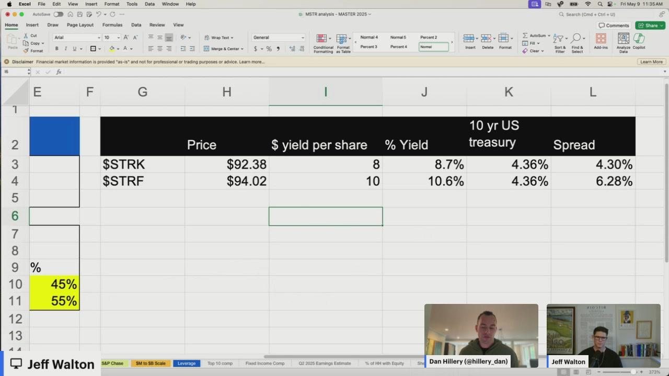The image size is (669, 376).
Task: Click the Format painter brush icon
Action: pyautogui.click(x=25, y=51)
